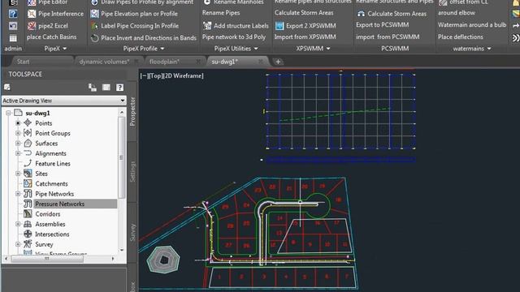Open the Pipe Interference tool

tap(55, 14)
